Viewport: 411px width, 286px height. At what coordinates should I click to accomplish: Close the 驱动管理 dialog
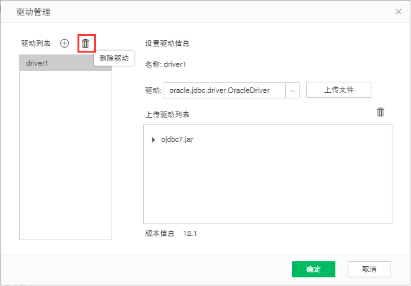(x=398, y=11)
